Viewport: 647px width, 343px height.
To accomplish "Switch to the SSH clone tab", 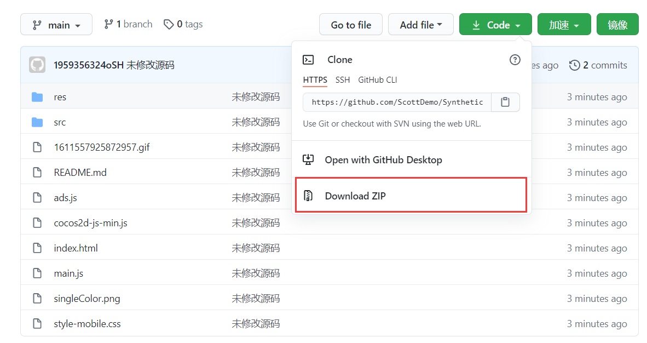I will point(343,80).
